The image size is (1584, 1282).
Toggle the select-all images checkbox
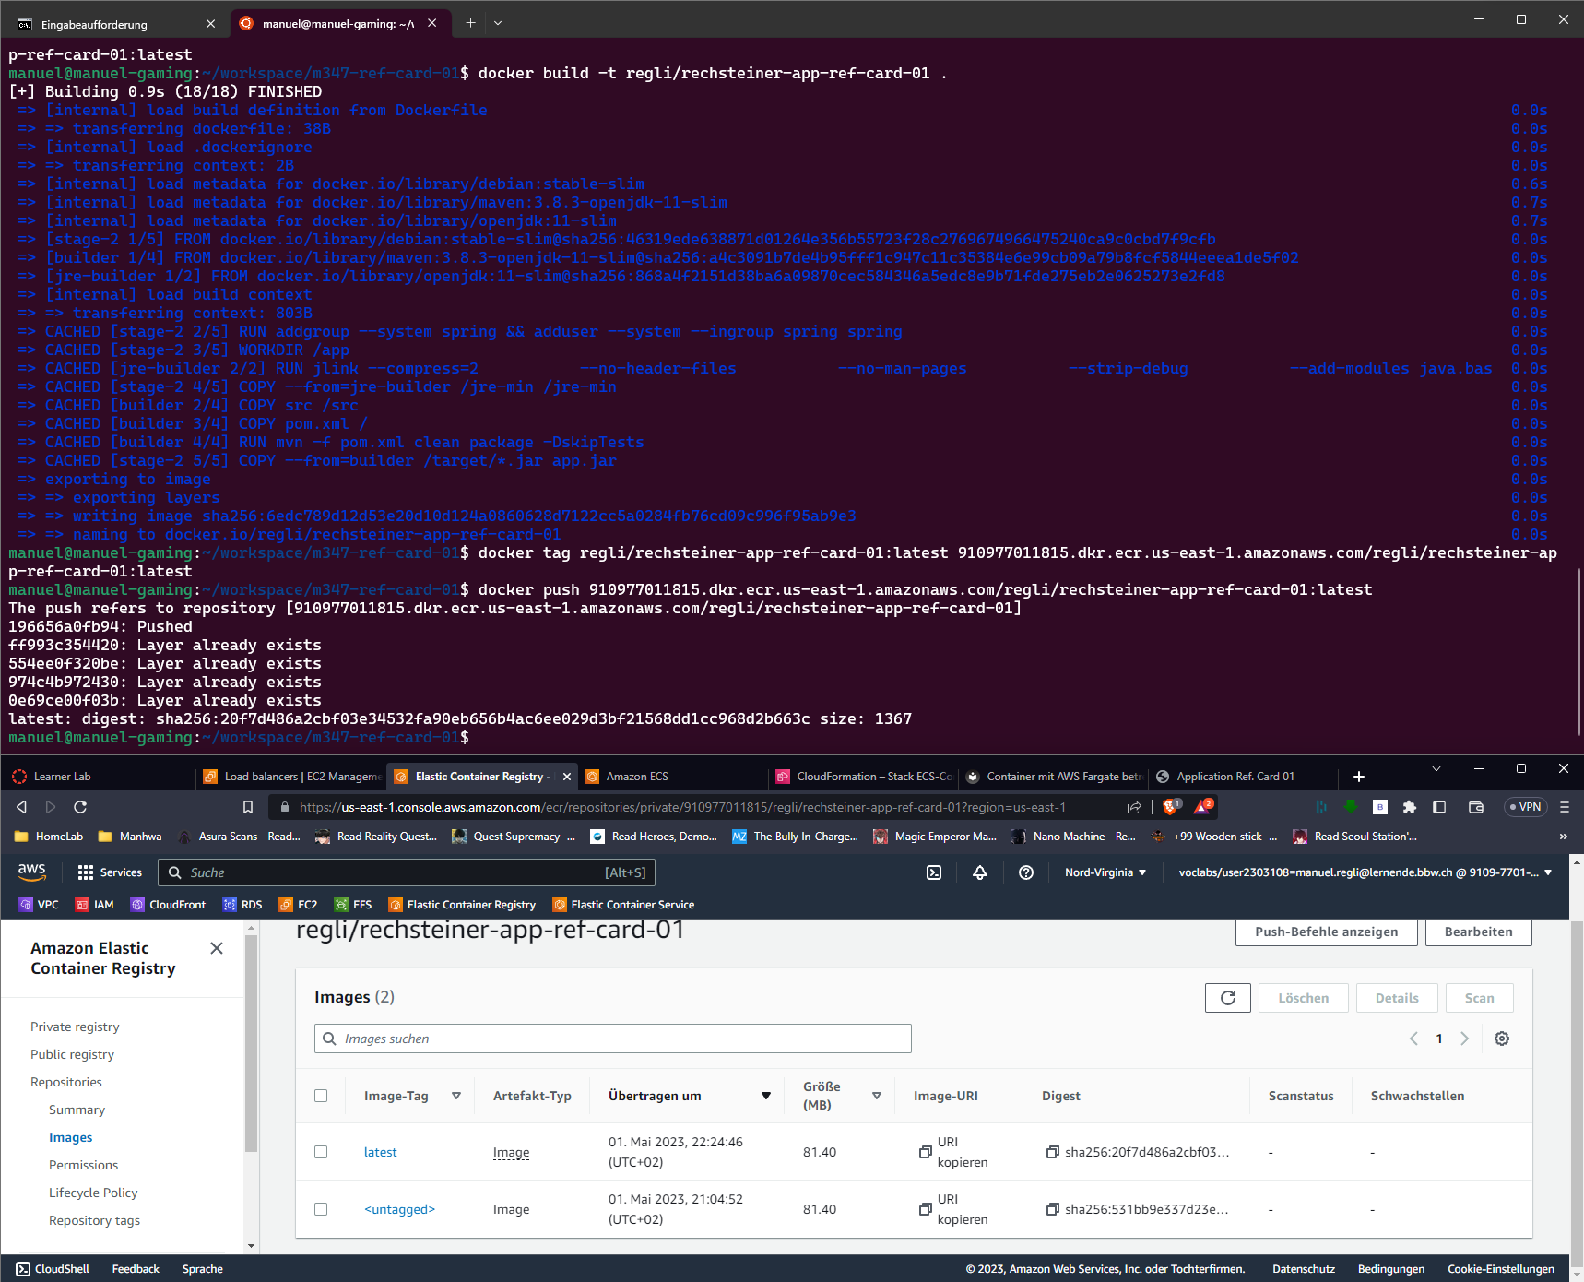point(321,1096)
